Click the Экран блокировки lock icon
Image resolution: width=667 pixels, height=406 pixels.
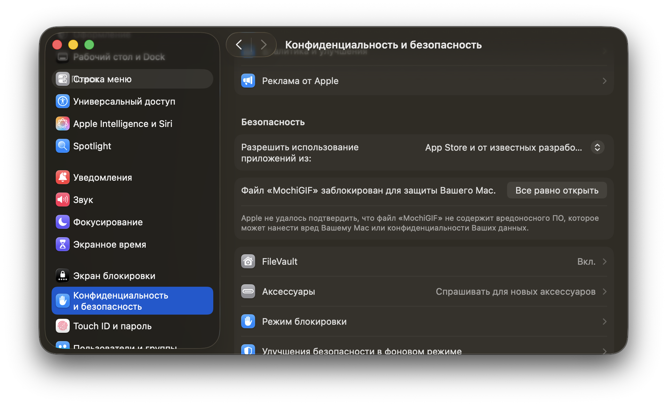pos(63,276)
